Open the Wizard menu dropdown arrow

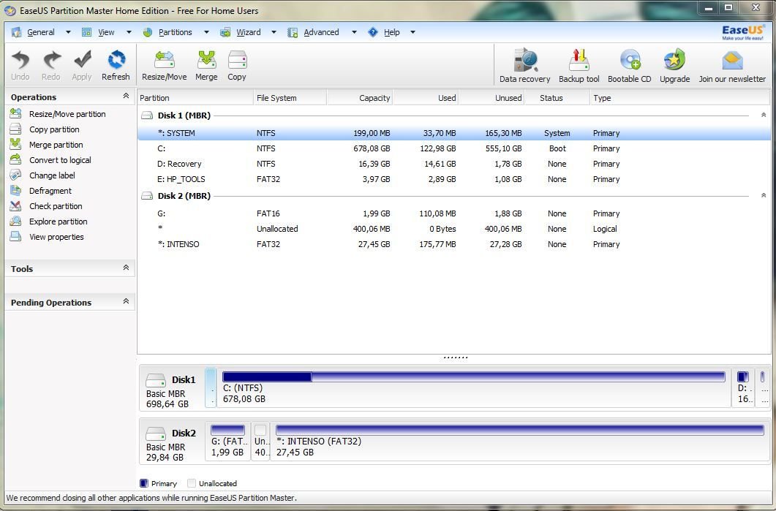click(x=274, y=32)
